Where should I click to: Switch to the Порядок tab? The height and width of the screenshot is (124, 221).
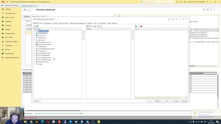point(89,23)
